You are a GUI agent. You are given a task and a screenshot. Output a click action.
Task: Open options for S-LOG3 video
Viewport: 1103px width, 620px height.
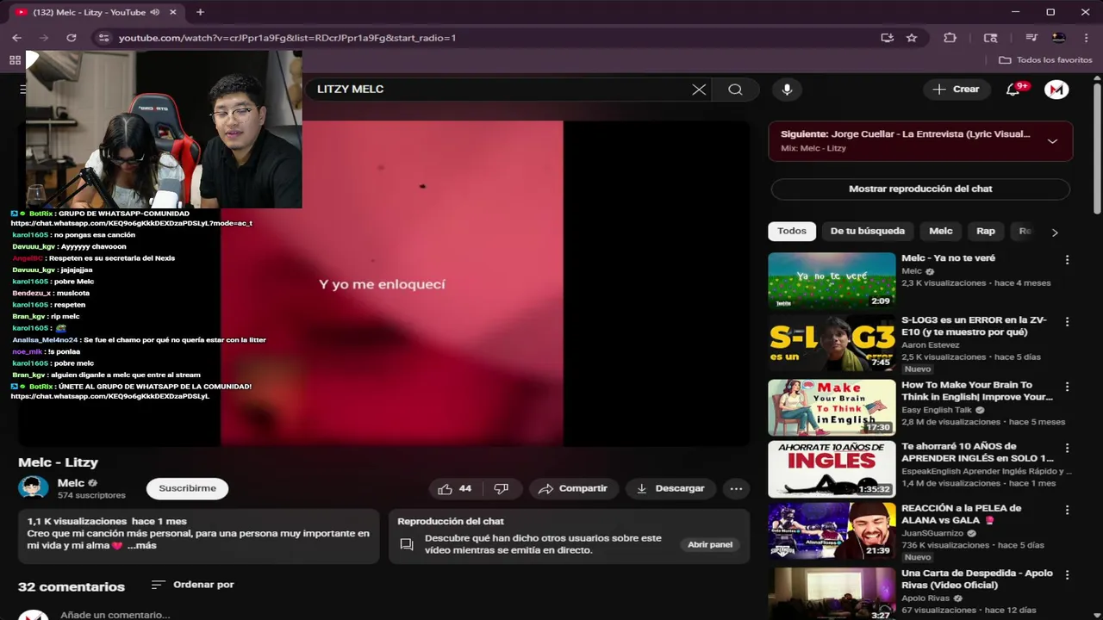(1067, 322)
